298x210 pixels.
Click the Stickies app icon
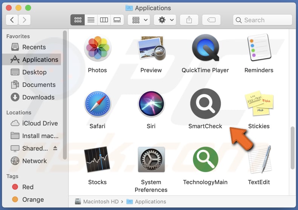pyautogui.click(x=259, y=103)
